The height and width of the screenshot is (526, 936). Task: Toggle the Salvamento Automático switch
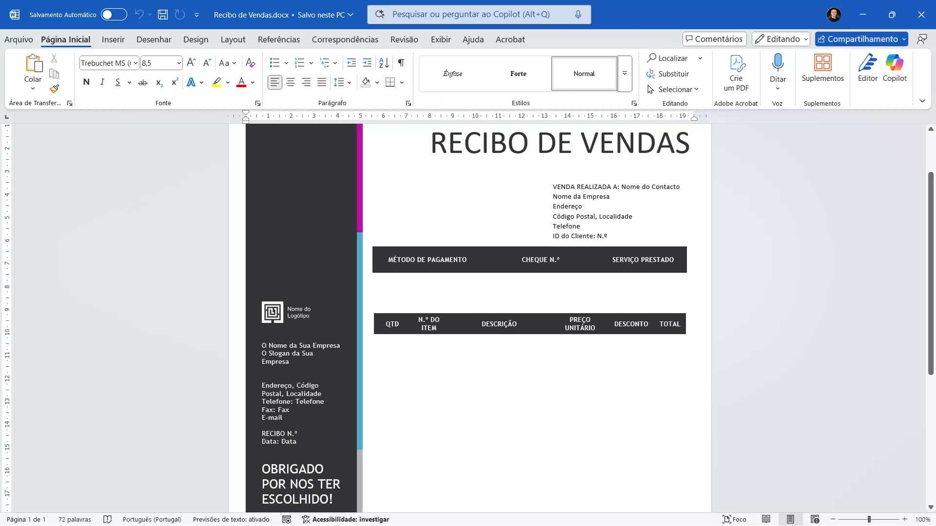pos(114,15)
